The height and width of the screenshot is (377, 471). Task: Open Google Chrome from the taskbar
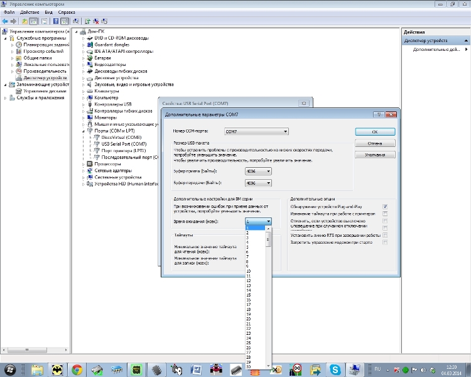click(x=77, y=369)
